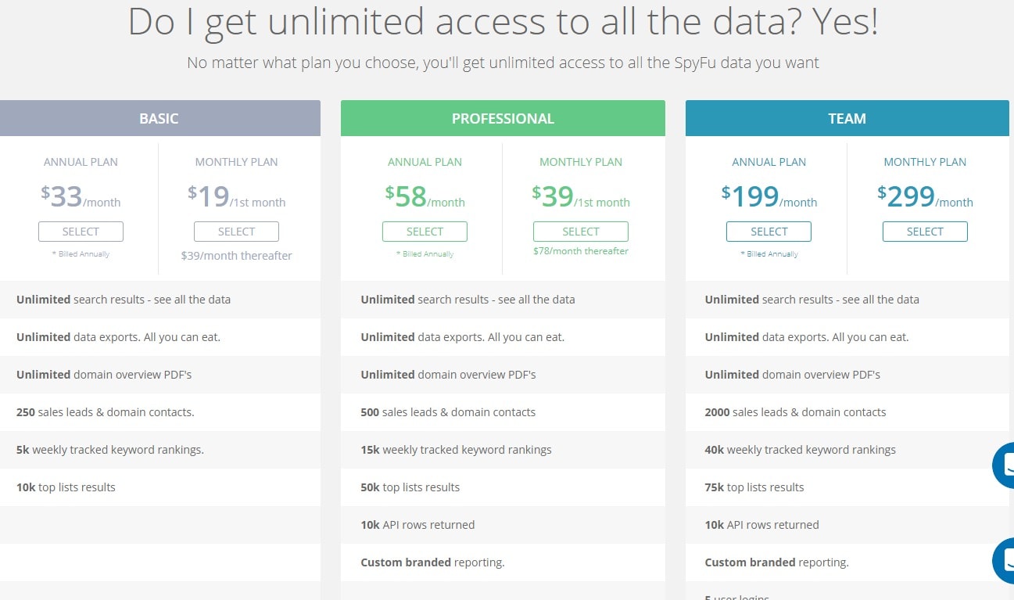Click the $39/1st month Professional price
1014x600 pixels.
click(581, 196)
